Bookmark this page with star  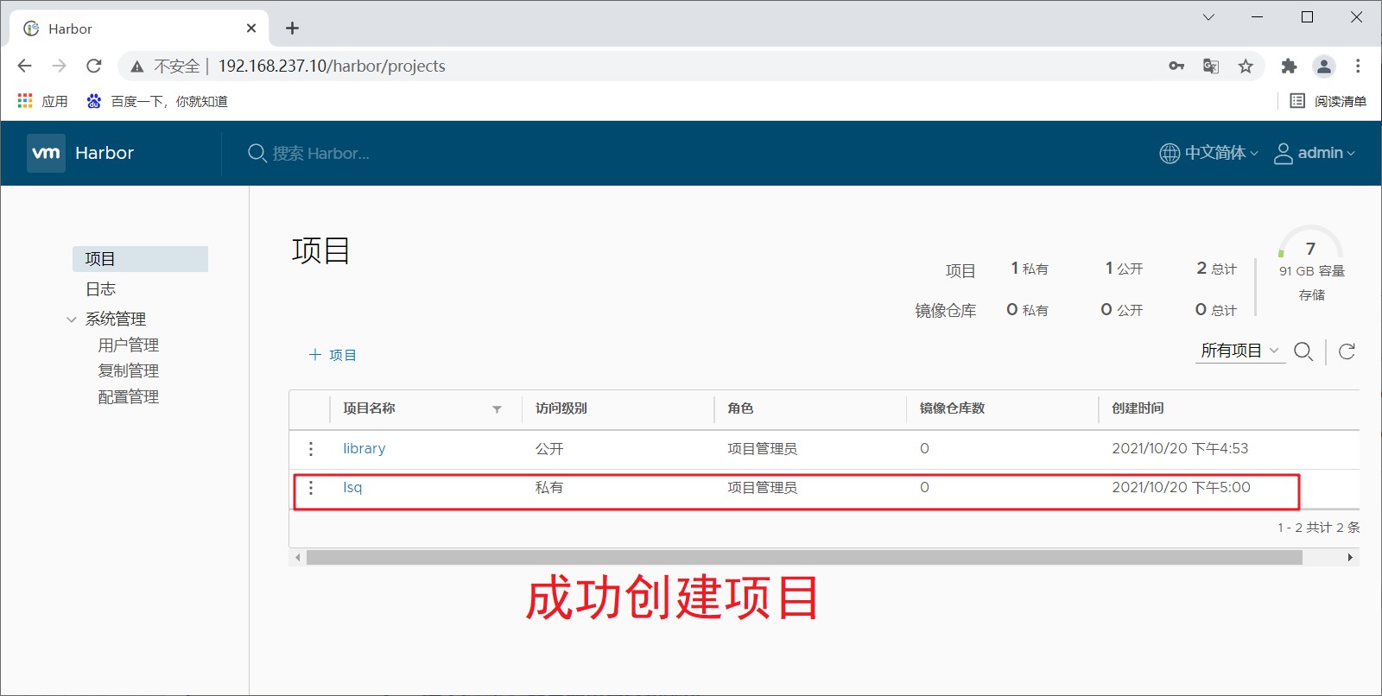point(1246,66)
